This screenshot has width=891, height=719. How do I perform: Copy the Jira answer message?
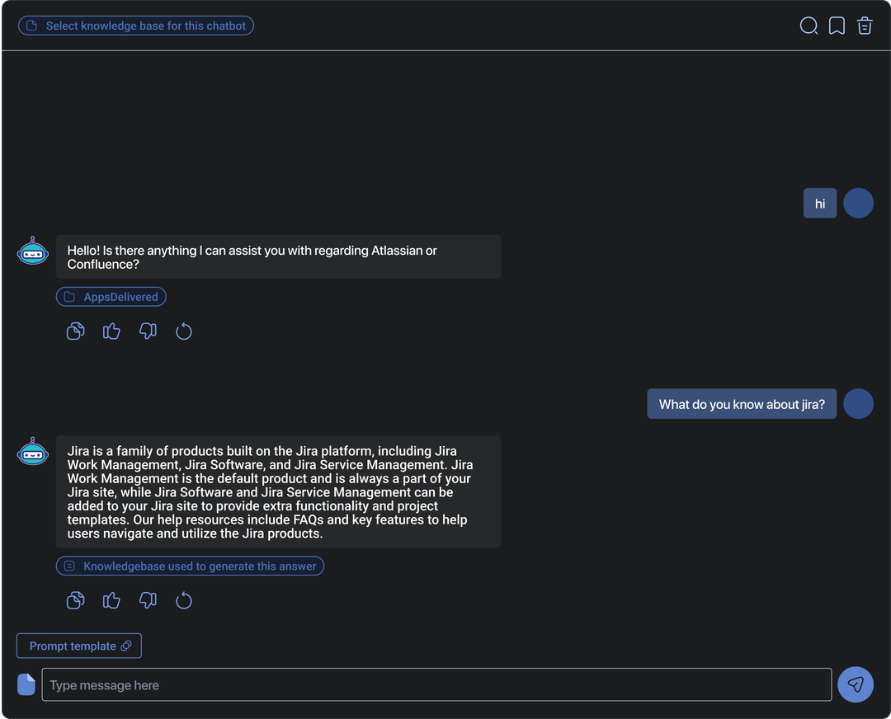pos(76,600)
